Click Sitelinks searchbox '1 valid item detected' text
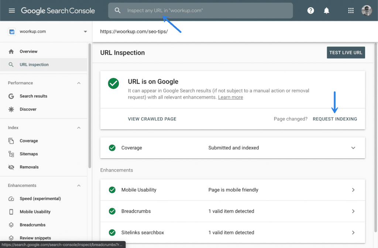Screen dimensions: 378x248 click(231, 233)
